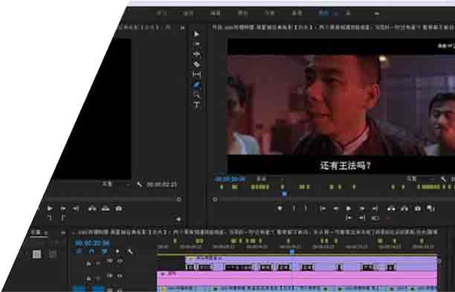Open timeline wrench display settings
This screenshot has width=455, height=292.
(x=130, y=251)
